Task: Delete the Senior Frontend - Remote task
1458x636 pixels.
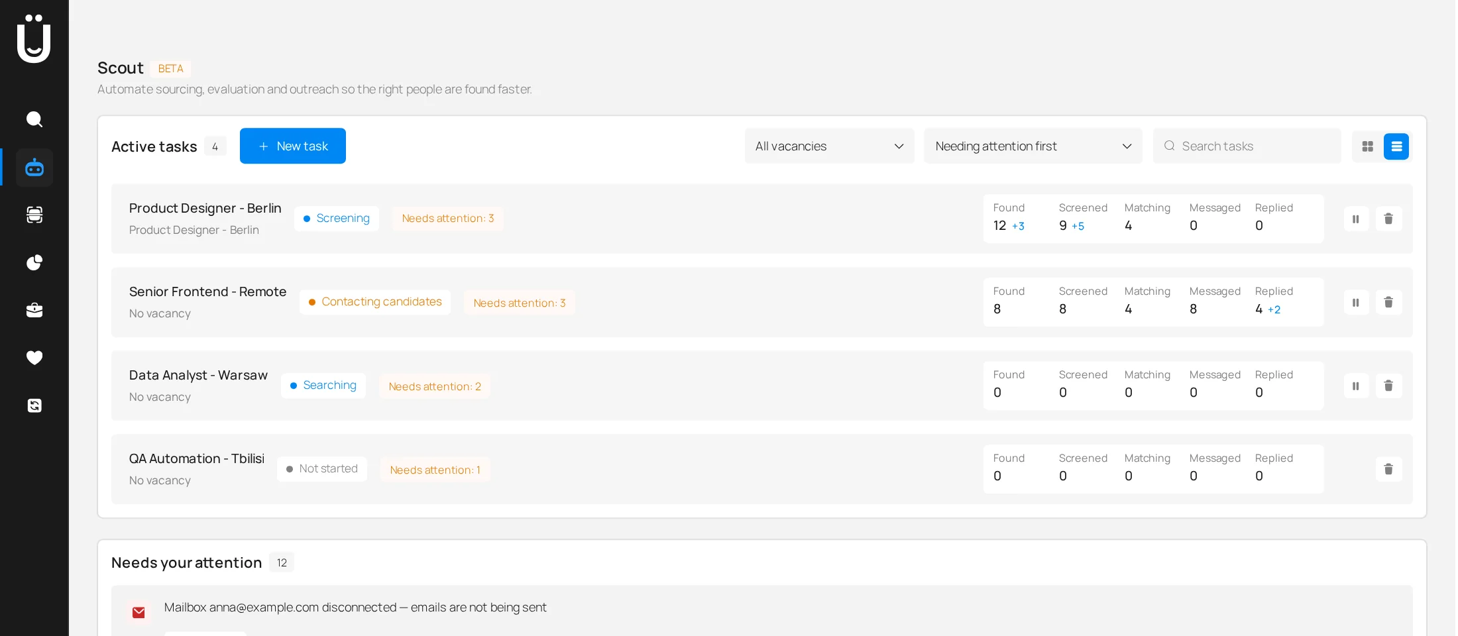Action: click(x=1388, y=302)
